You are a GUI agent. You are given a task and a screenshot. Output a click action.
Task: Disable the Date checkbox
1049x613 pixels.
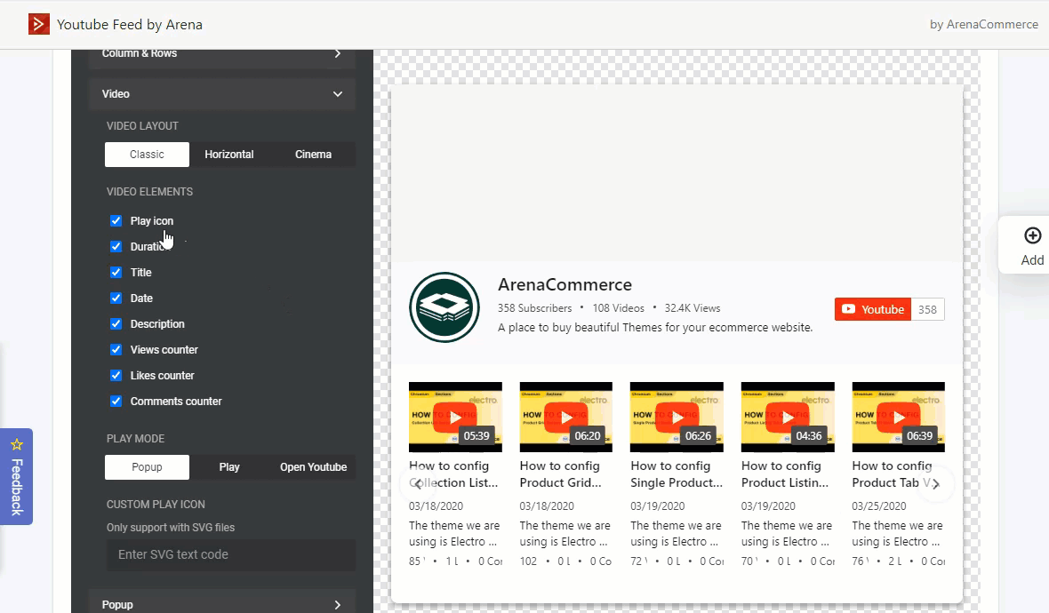click(116, 299)
